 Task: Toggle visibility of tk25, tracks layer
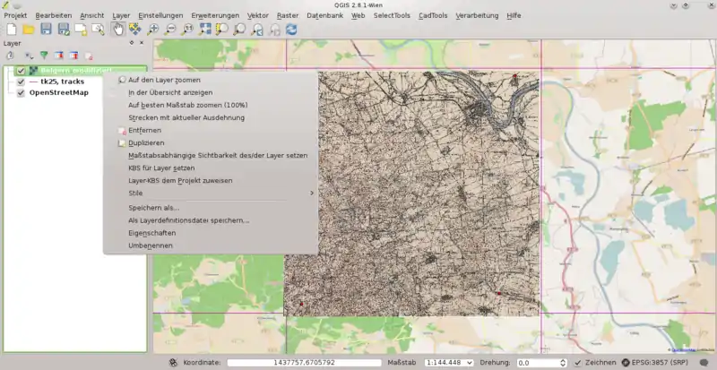pyautogui.click(x=21, y=82)
